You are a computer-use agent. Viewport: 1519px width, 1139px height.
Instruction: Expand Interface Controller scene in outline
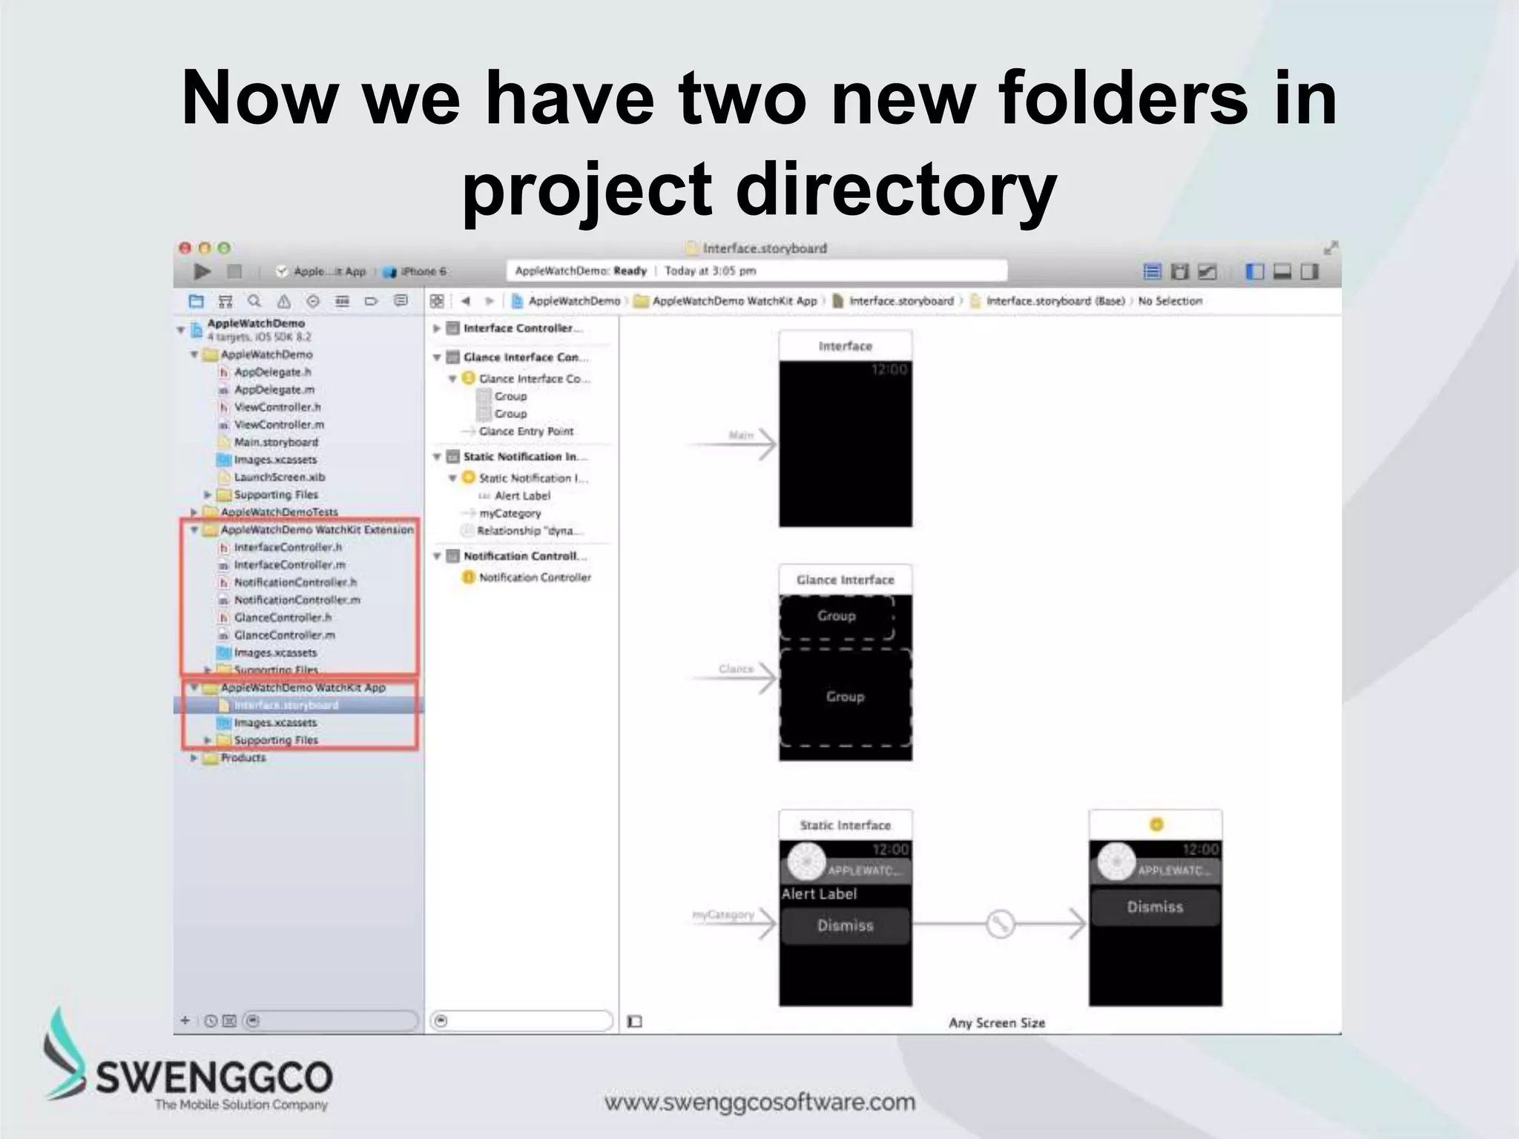pos(437,329)
